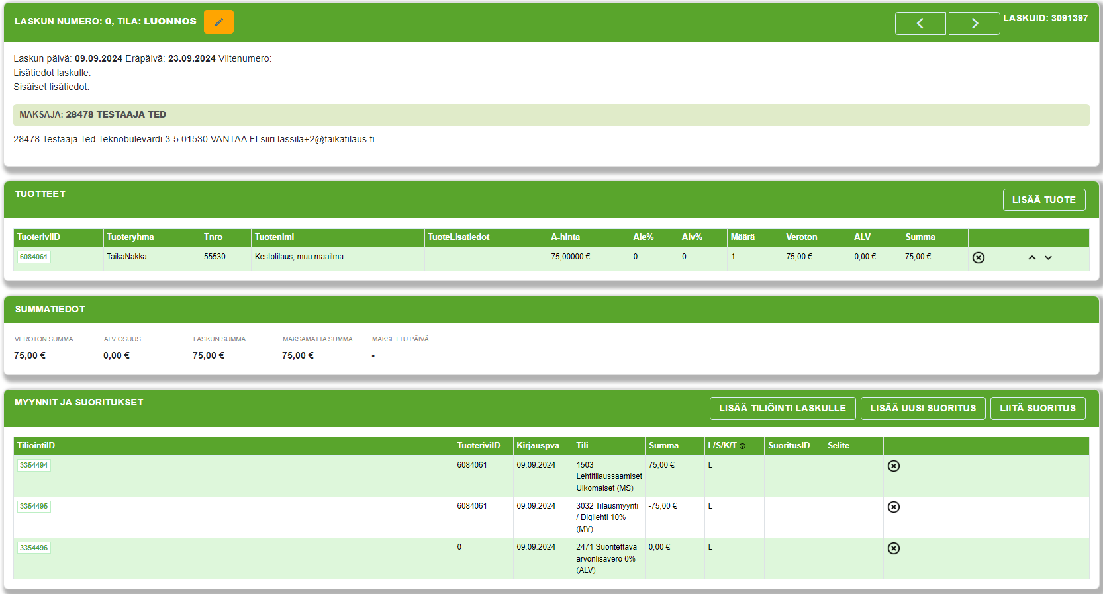Click Lisää uusi suoritus button
The height and width of the screenshot is (594, 1103).
coord(923,408)
